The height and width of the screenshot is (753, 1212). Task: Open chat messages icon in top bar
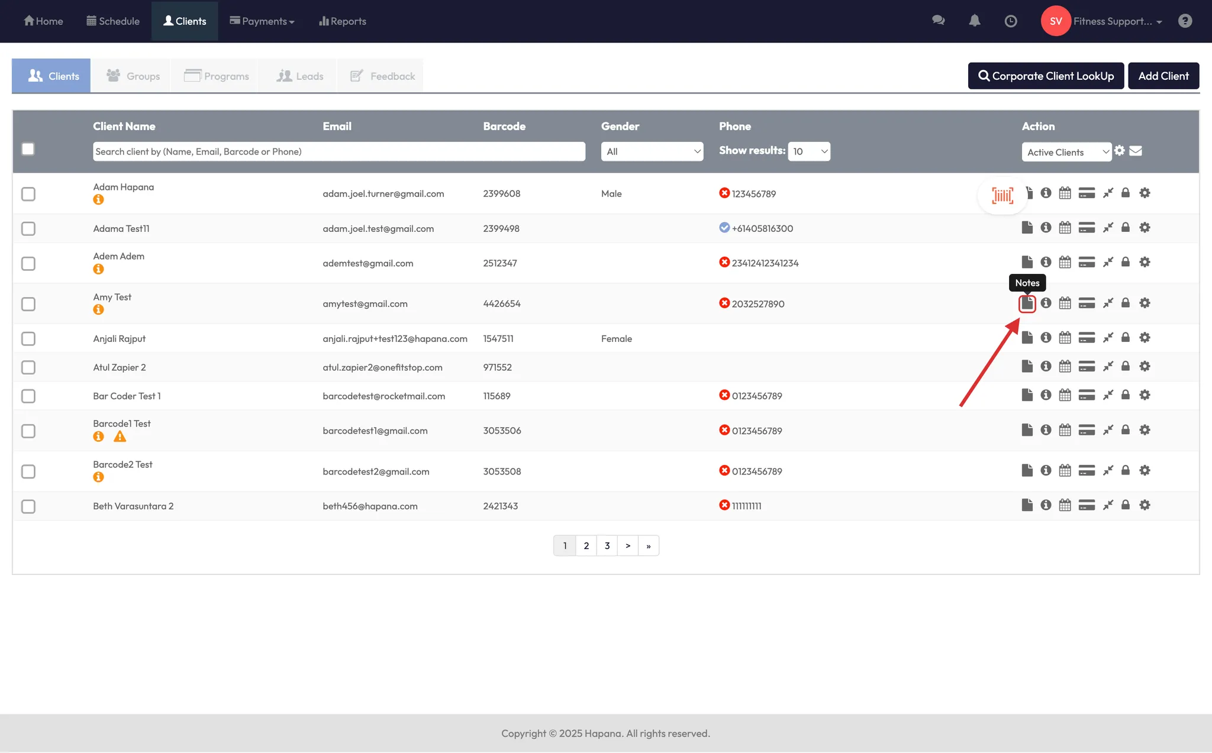pyautogui.click(x=938, y=21)
